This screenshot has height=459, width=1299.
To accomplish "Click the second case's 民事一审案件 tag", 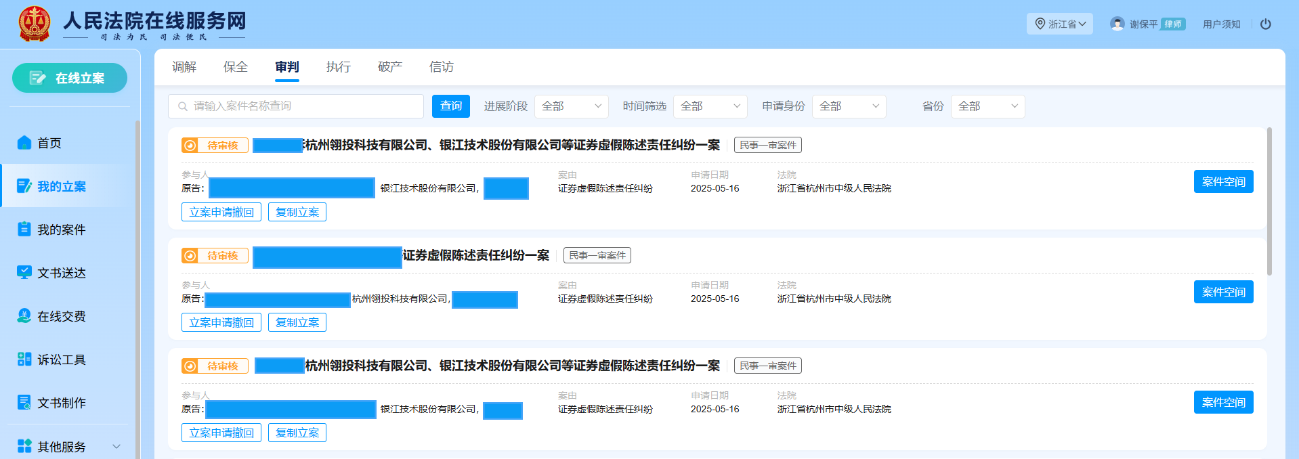I will [x=597, y=255].
